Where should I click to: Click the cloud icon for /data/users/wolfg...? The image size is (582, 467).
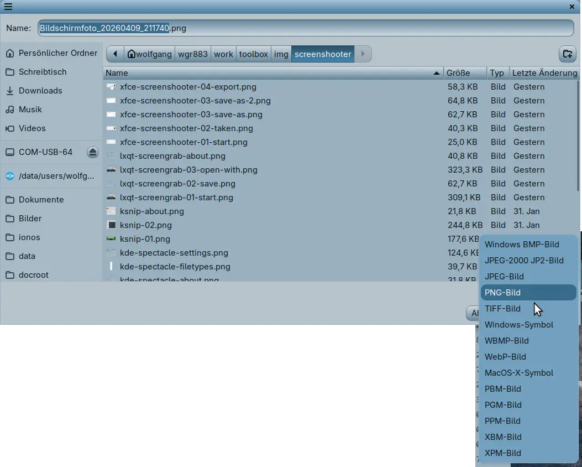tap(10, 176)
